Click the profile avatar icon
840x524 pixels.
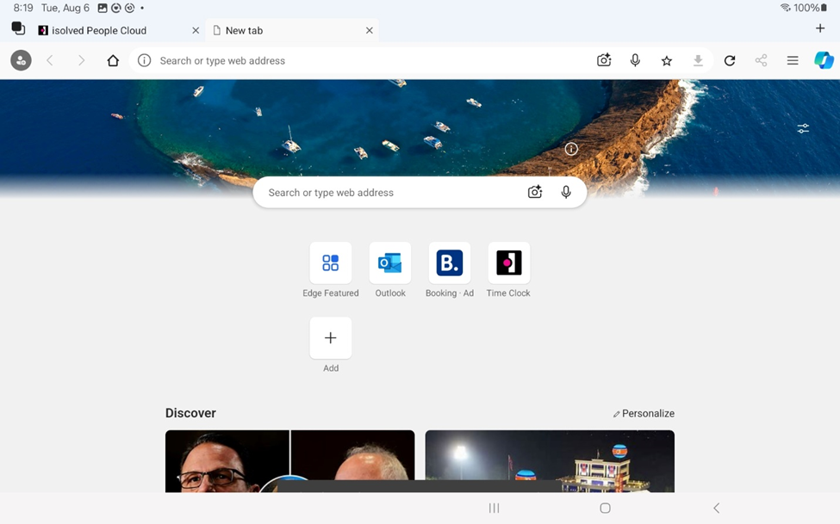point(21,61)
